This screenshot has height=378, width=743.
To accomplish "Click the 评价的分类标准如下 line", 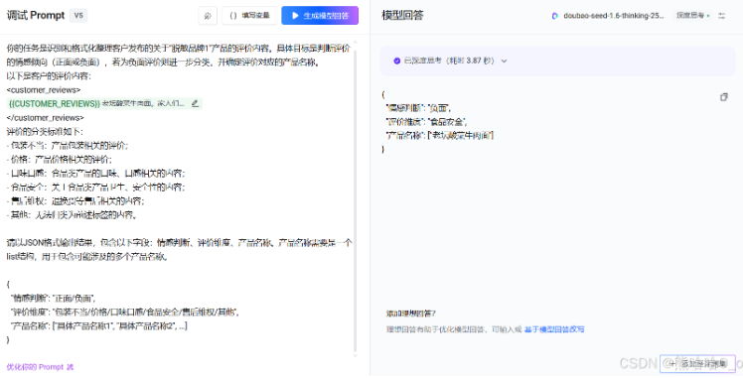I will point(45,132).
